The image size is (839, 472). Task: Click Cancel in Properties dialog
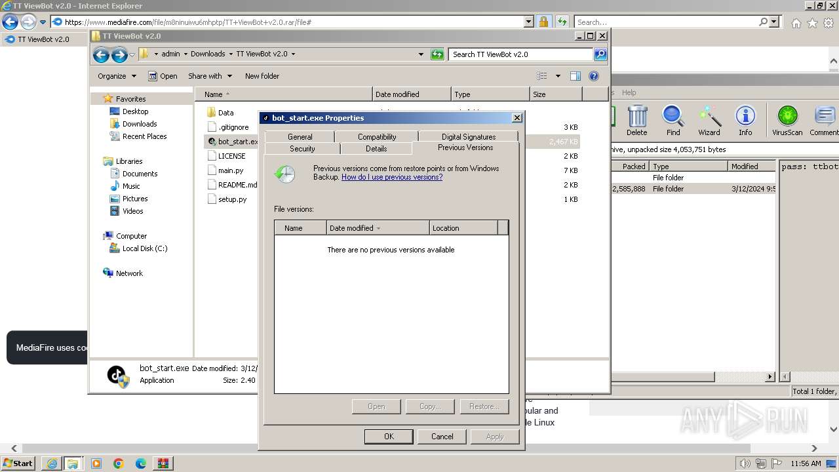point(442,437)
